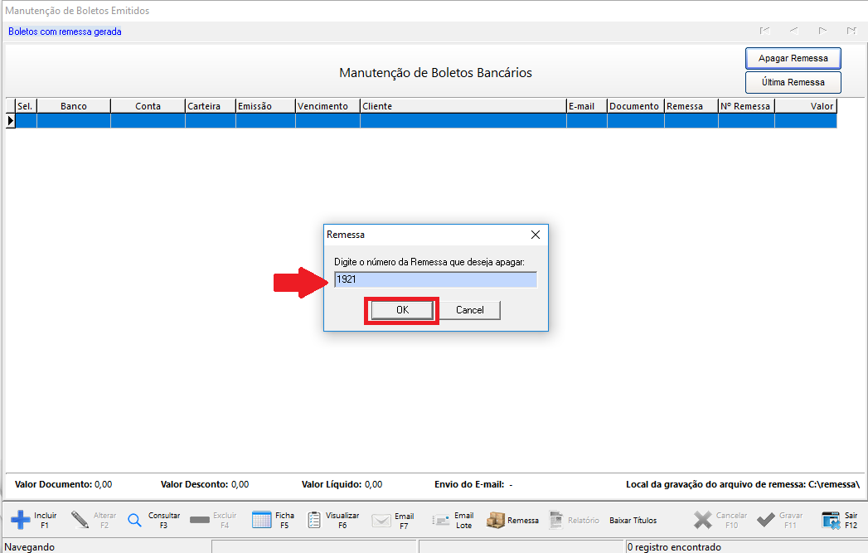The width and height of the screenshot is (868, 553).
Task: Open the Ficha F5 calendar icon
Action: click(261, 520)
